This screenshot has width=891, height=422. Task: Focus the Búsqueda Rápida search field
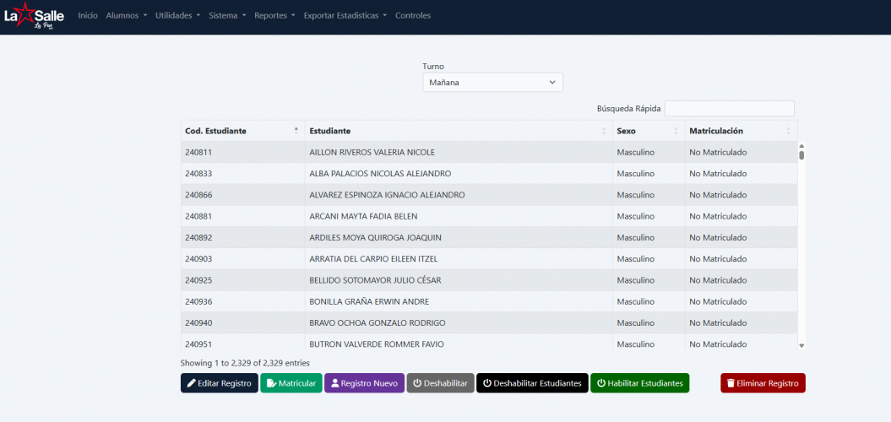pos(729,109)
